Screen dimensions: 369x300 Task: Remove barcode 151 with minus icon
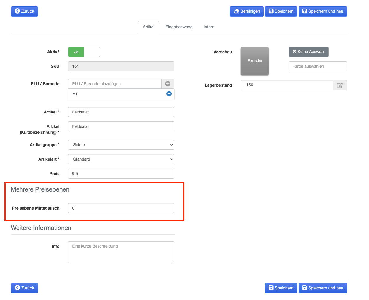(169, 94)
